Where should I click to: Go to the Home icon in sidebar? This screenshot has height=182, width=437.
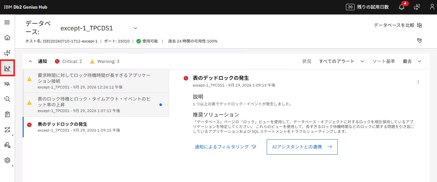[7, 38]
